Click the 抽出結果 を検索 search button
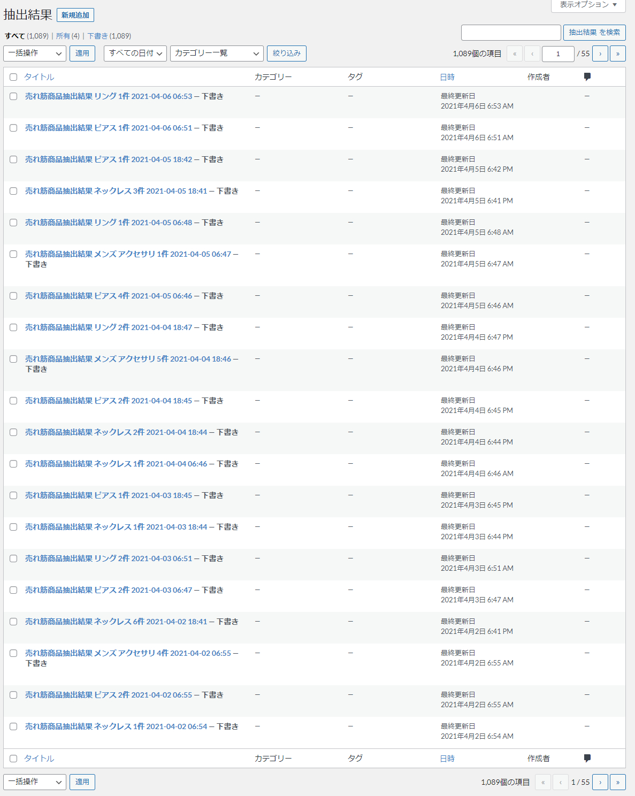The width and height of the screenshot is (635, 796). pos(594,33)
